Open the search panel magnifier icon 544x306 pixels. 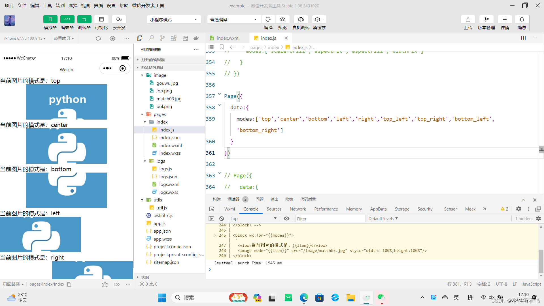pyautogui.click(x=151, y=38)
